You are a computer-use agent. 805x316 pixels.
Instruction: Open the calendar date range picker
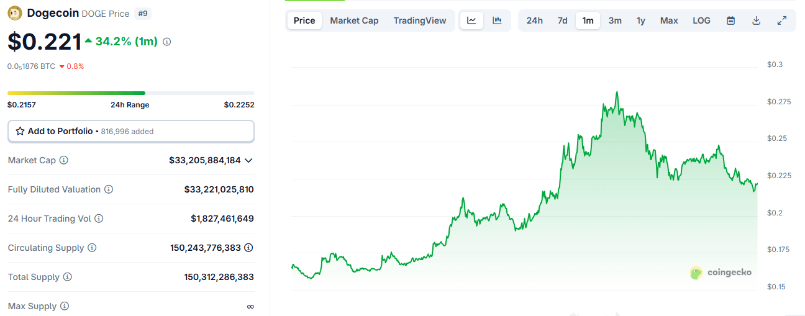click(x=731, y=20)
